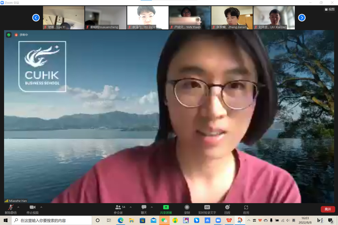Open reactions emoji menu (回应)

227,209
